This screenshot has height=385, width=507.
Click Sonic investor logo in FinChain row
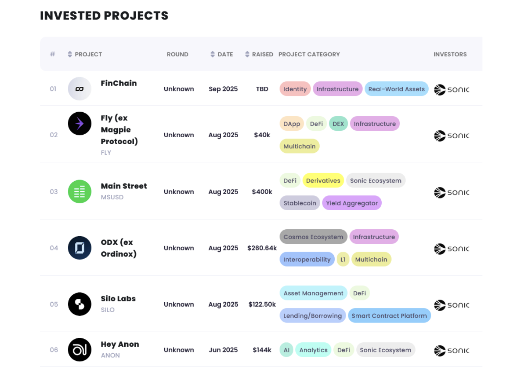[451, 90]
